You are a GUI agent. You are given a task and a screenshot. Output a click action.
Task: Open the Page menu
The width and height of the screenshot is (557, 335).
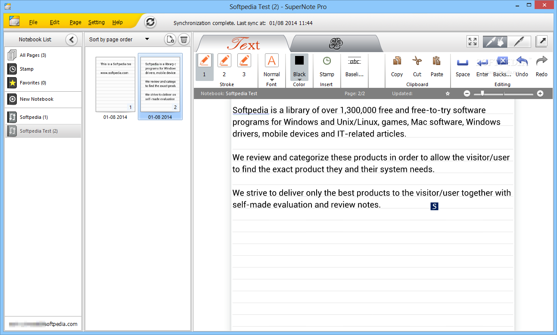tap(75, 22)
